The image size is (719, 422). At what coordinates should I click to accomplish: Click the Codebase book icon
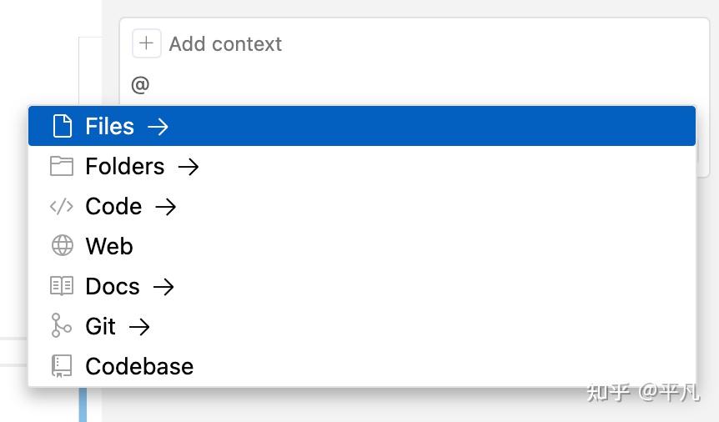pos(62,366)
